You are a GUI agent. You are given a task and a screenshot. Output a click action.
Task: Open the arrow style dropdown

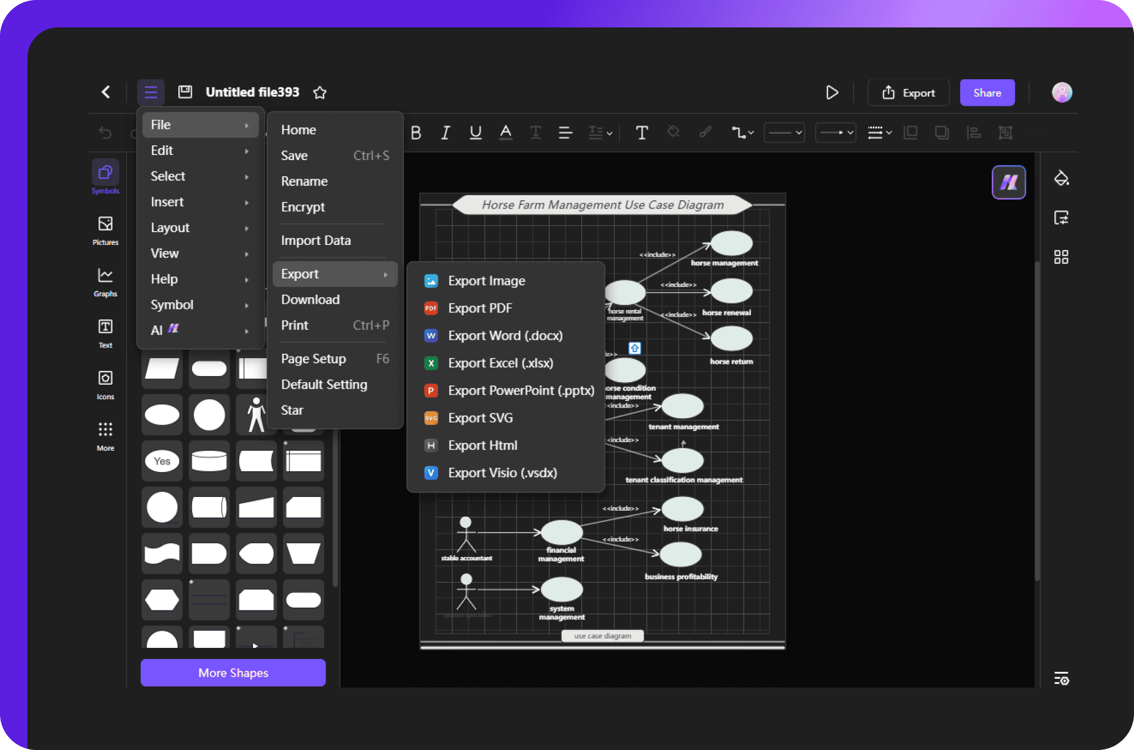click(x=836, y=133)
